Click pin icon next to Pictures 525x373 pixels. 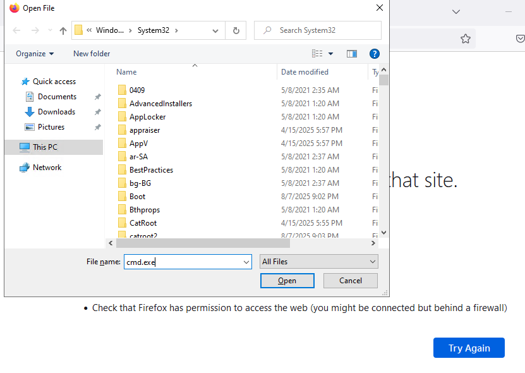(x=97, y=127)
